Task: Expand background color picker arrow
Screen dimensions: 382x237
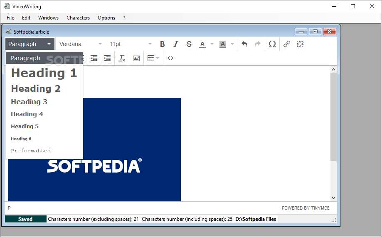Action: [x=232, y=44]
